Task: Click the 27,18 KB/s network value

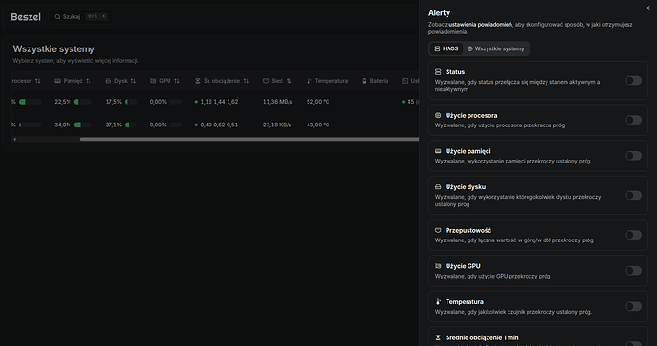Action: 277,125
